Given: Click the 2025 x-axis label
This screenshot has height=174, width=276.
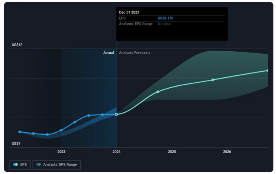Looking at the screenshot, I should [x=172, y=152].
